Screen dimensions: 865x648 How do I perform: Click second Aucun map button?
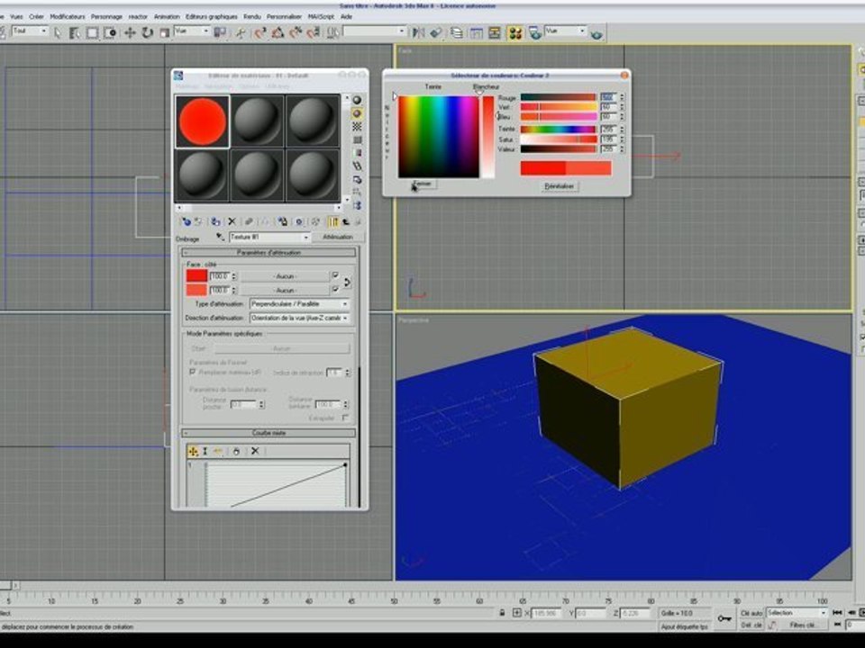pos(285,290)
